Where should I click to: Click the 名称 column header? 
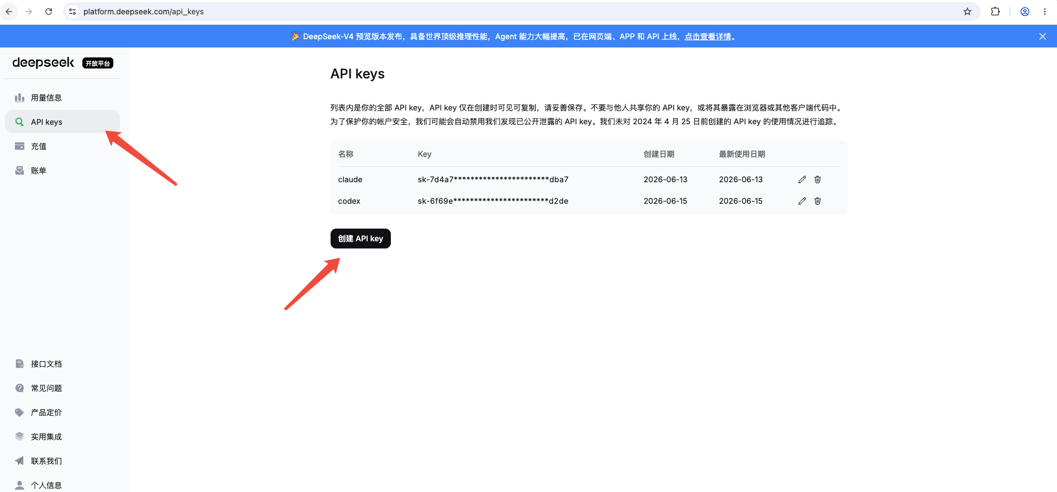346,154
